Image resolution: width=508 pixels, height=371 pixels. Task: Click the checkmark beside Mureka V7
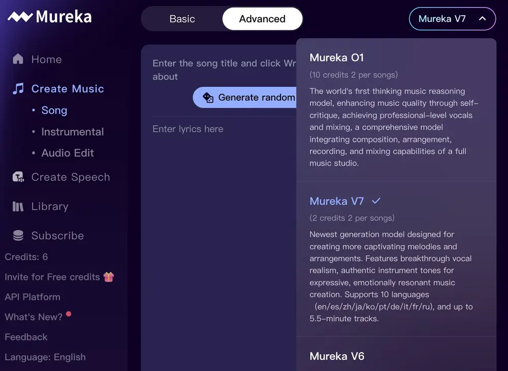375,201
